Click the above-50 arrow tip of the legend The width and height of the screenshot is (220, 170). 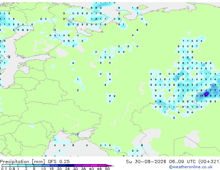[110, 165]
